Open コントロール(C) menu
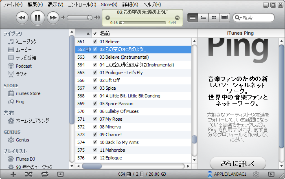 [82, 4]
